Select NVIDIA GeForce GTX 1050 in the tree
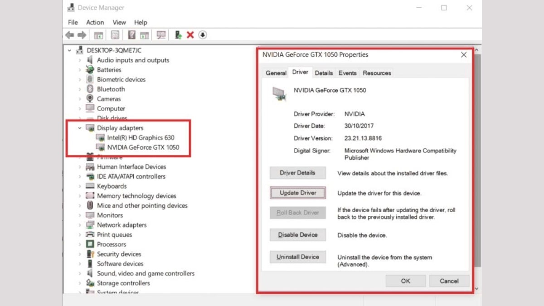Viewport: 544px width, 306px height. coord(143,147)
